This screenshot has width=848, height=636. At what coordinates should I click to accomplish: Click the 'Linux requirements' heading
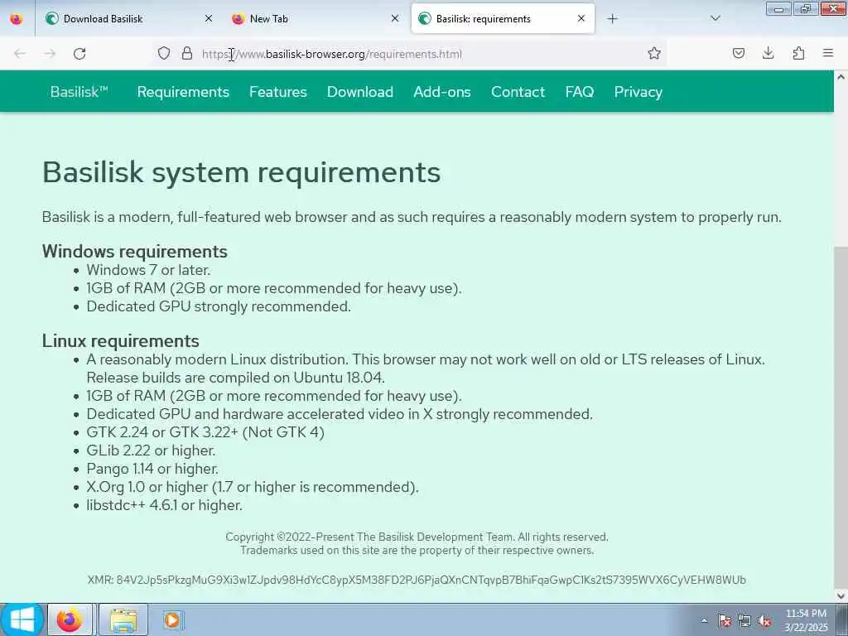click(121, 341)
